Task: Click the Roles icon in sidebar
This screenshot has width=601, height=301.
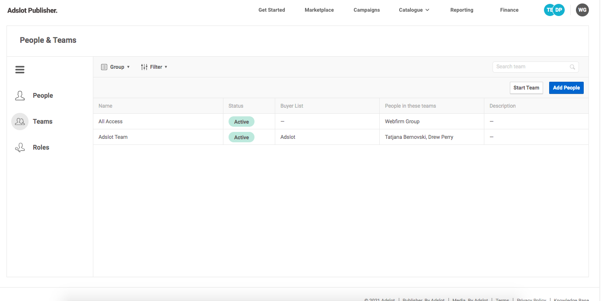Action: pos(20,147)
